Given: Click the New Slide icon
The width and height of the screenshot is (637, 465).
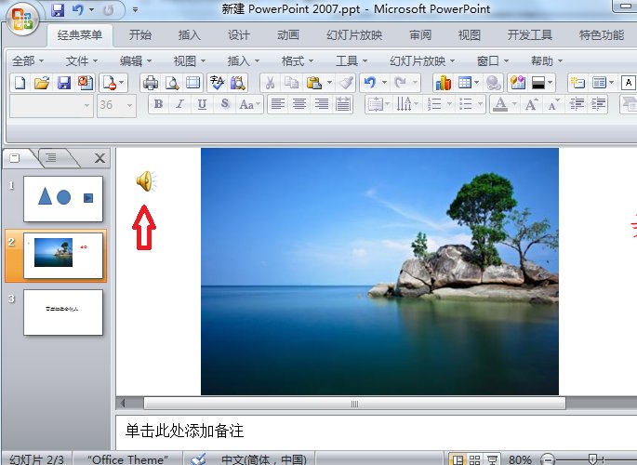Looking at the screenshot, I should (x=577, y=83).
